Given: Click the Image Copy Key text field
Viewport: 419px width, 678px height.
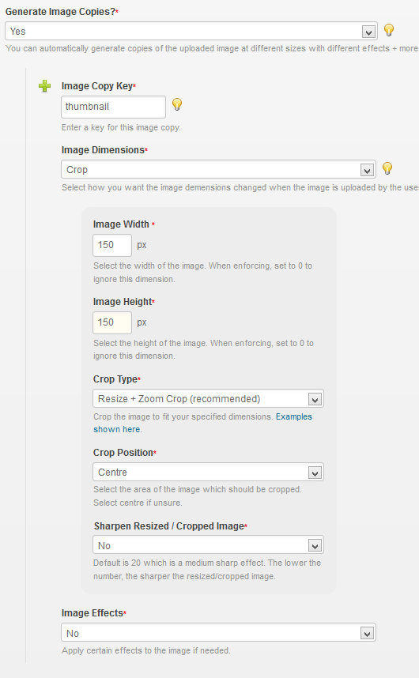Looking at the screenshot, I should (x=113, y=107).
